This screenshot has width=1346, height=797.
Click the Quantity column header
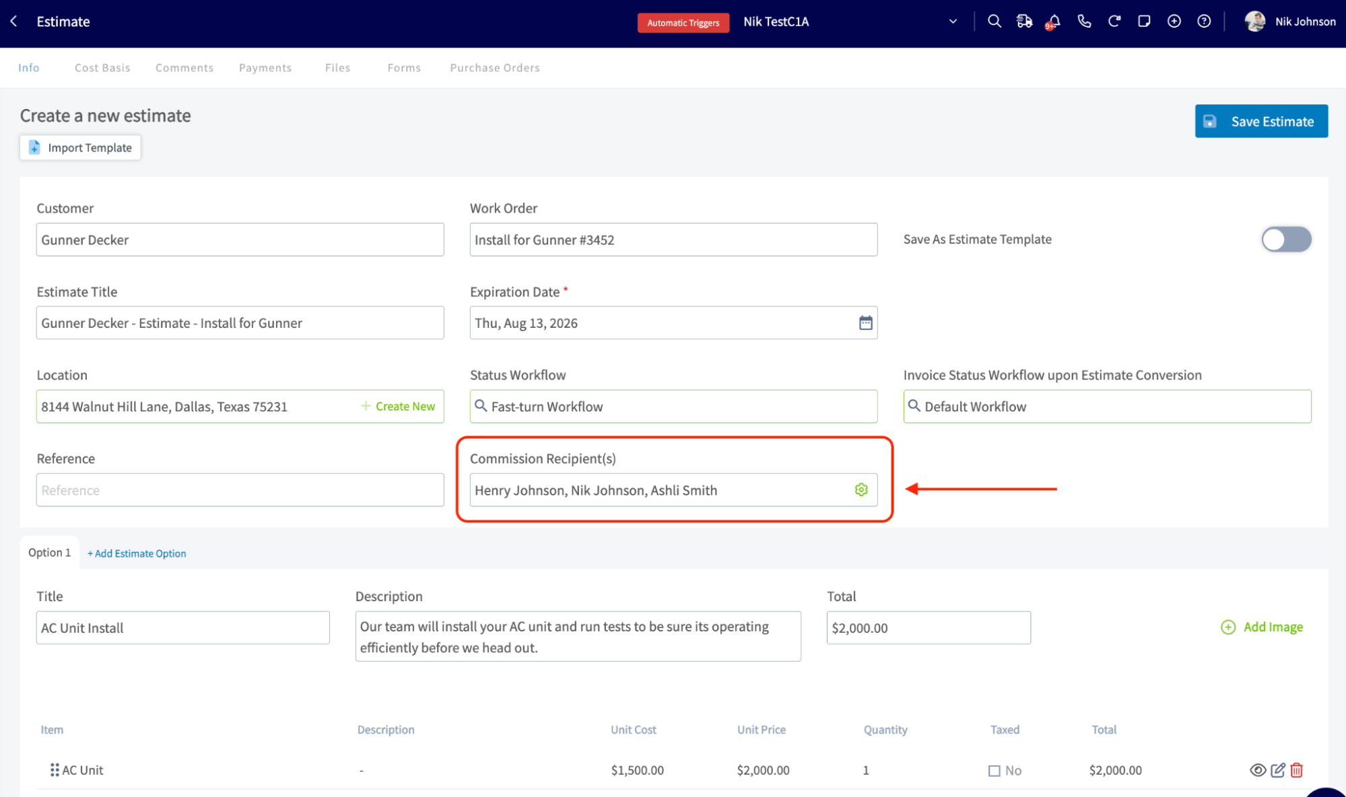click(x=885, y=730)
